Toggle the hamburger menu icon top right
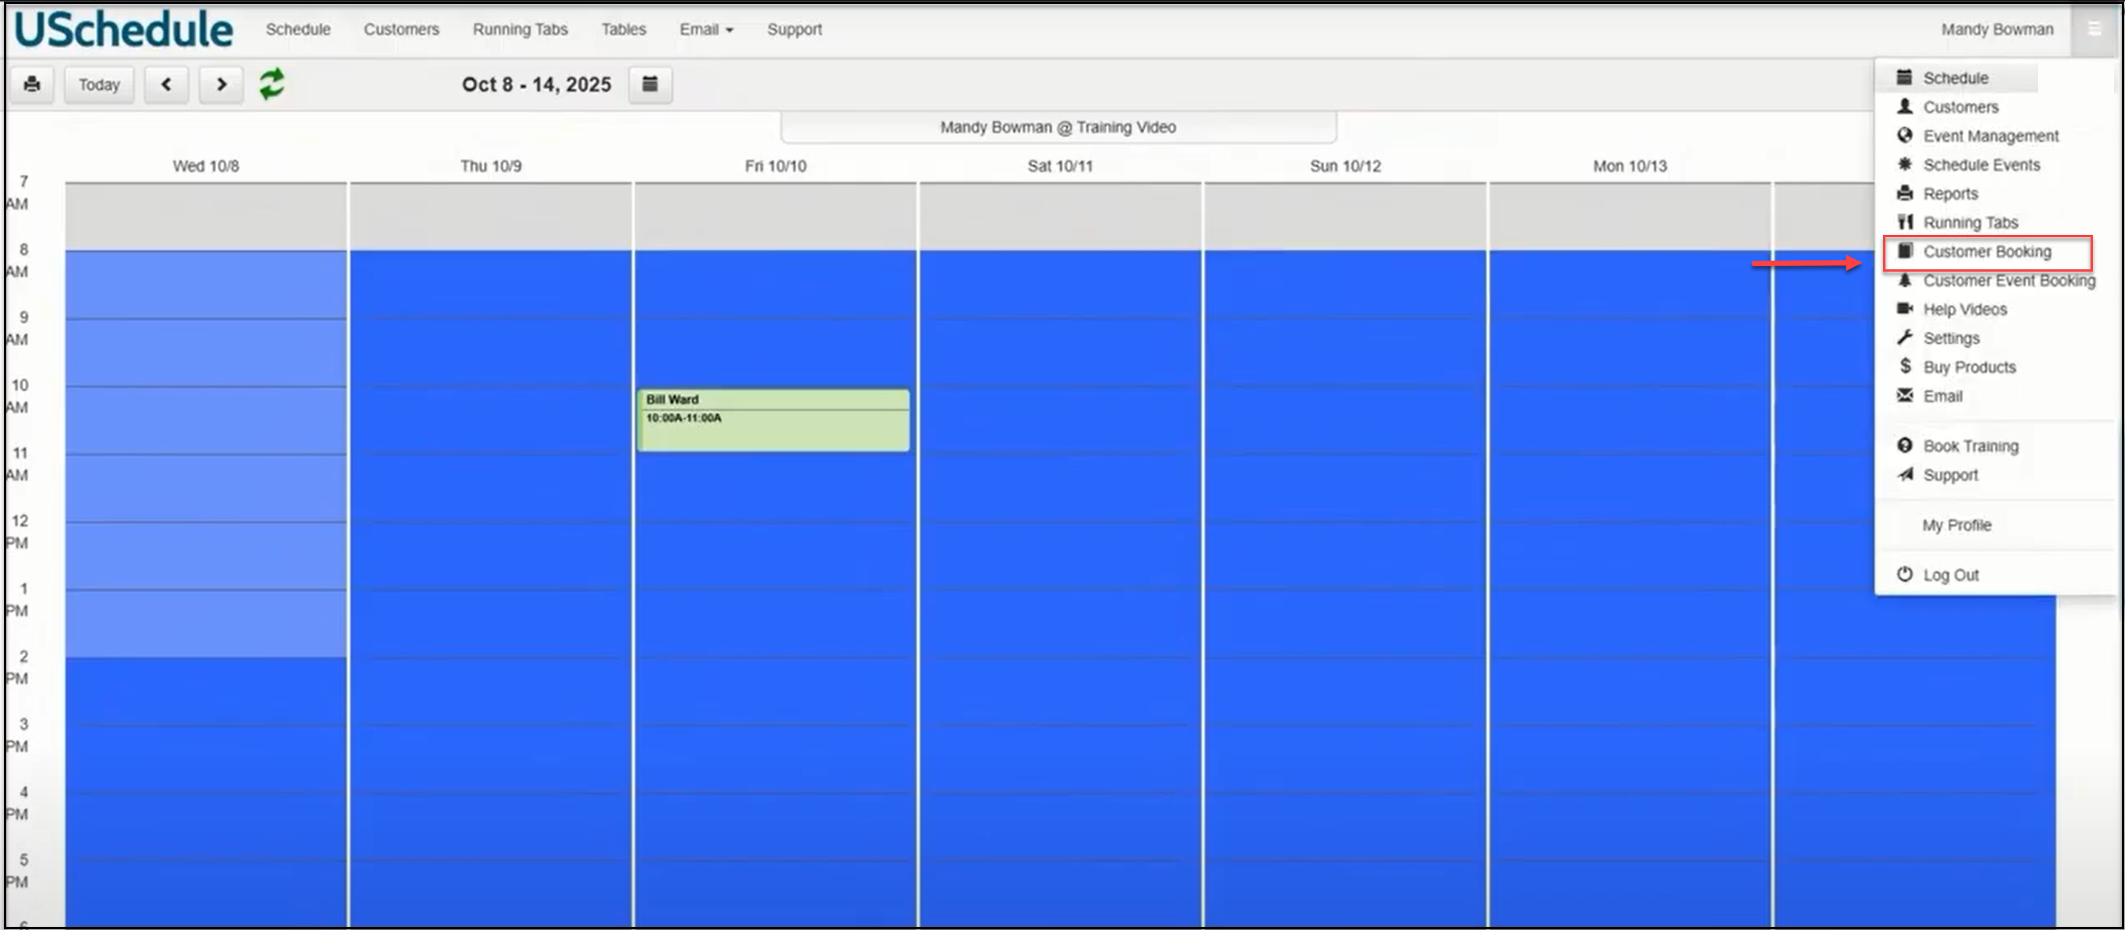The height and width of the screenshot is (930, 2125). pos(2093,30)
